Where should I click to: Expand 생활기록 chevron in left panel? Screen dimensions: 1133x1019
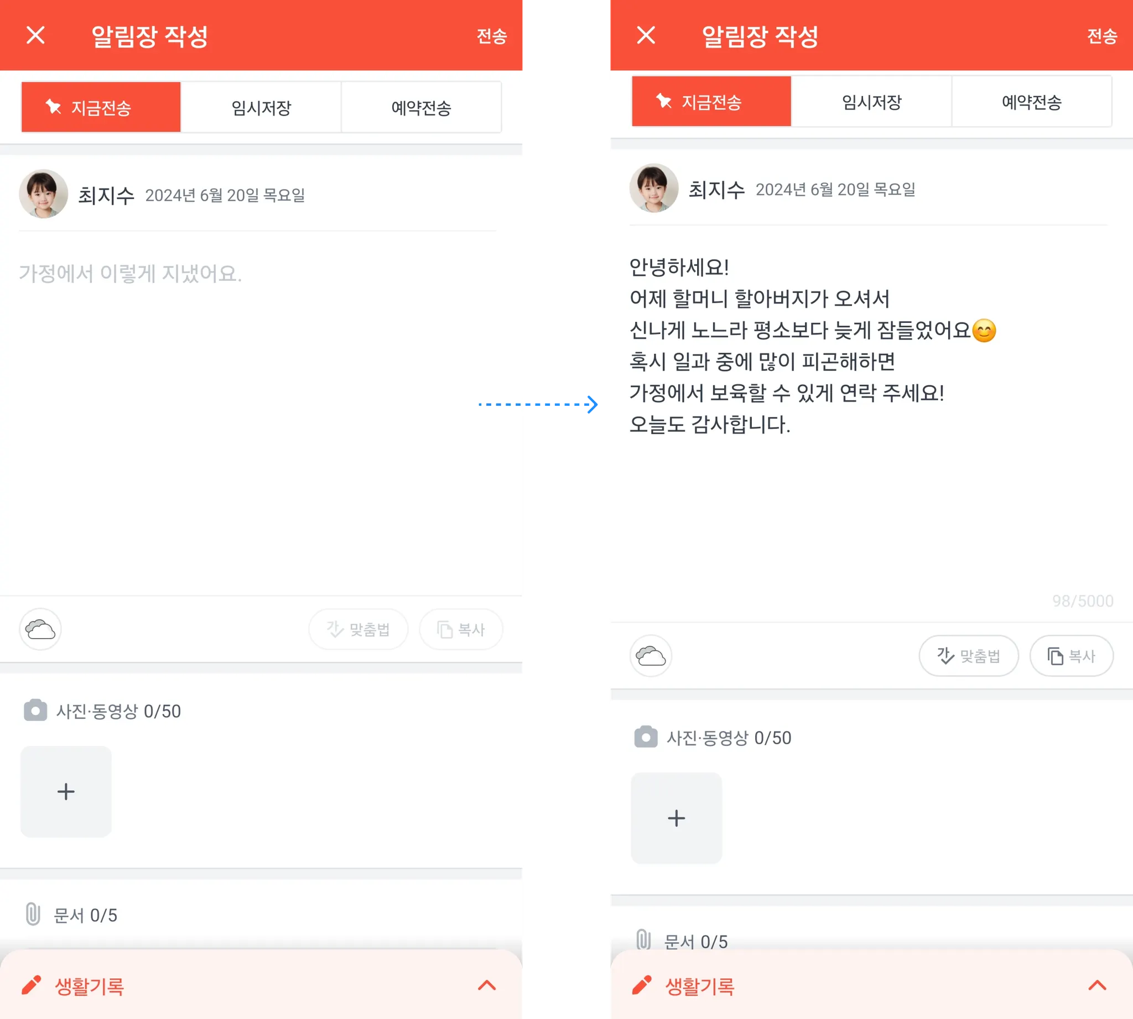point(487,985)
